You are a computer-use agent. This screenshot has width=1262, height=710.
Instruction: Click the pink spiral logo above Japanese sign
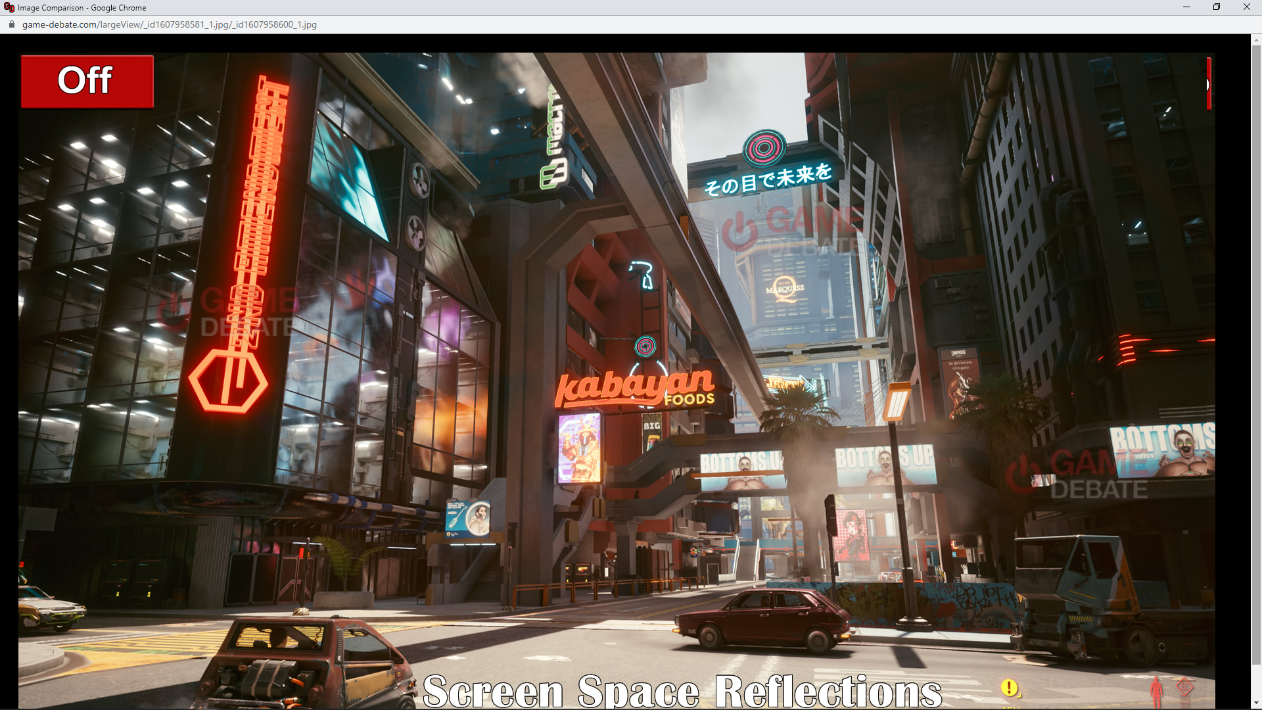click(x=764, y=148)
